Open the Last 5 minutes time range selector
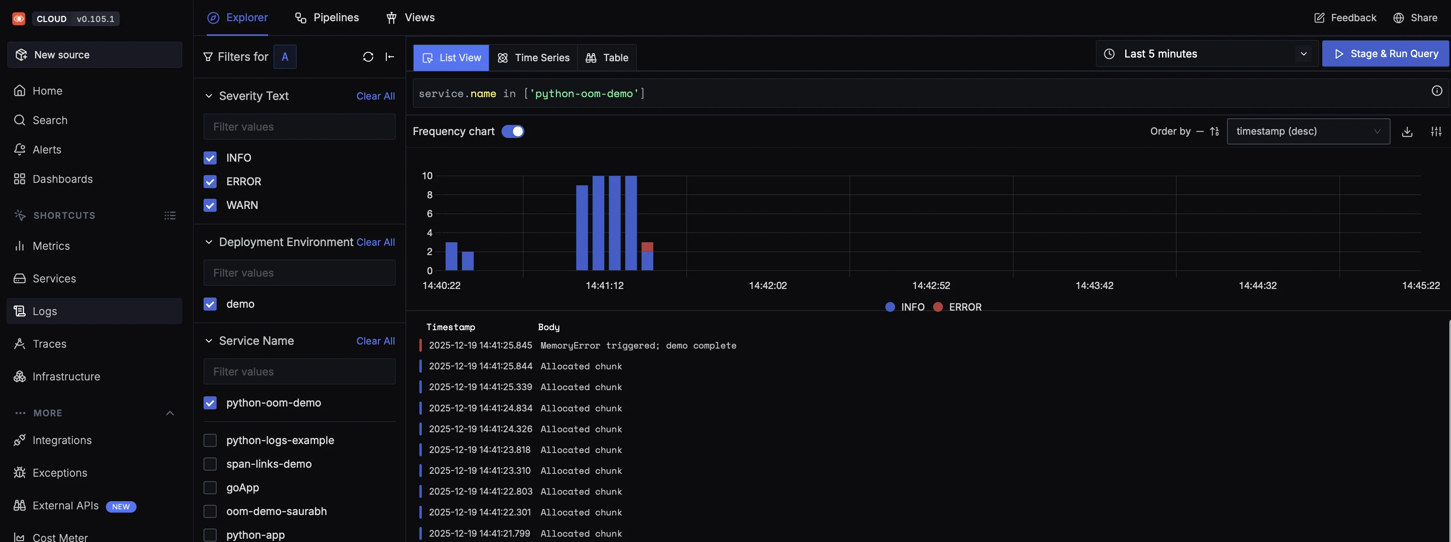1451x542 pixels. 1205,53
